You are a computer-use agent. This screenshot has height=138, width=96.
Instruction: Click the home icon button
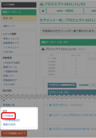(43, 11)
